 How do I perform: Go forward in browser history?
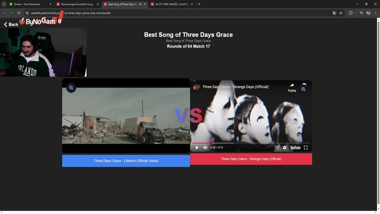click(11, 13)
